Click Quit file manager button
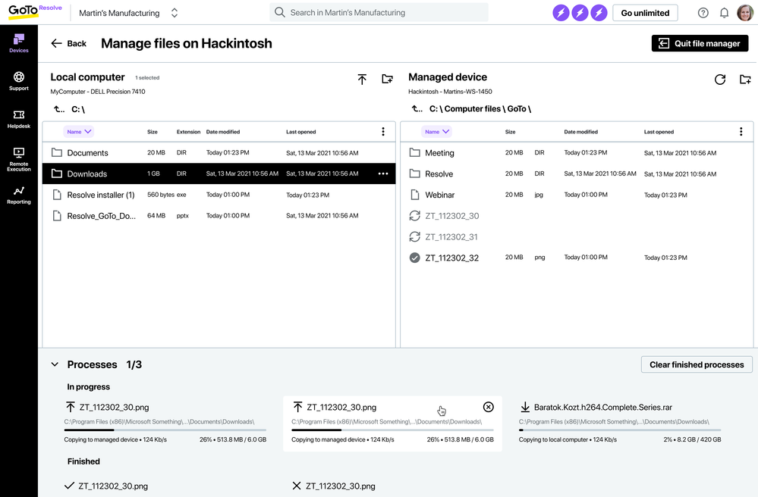The width and height of the screenshot is (758, 497). pyautogui.click(x=700, y=43)
